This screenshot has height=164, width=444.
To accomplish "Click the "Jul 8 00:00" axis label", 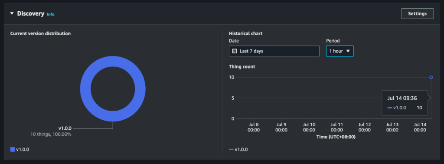I will (x=253, y=127).
